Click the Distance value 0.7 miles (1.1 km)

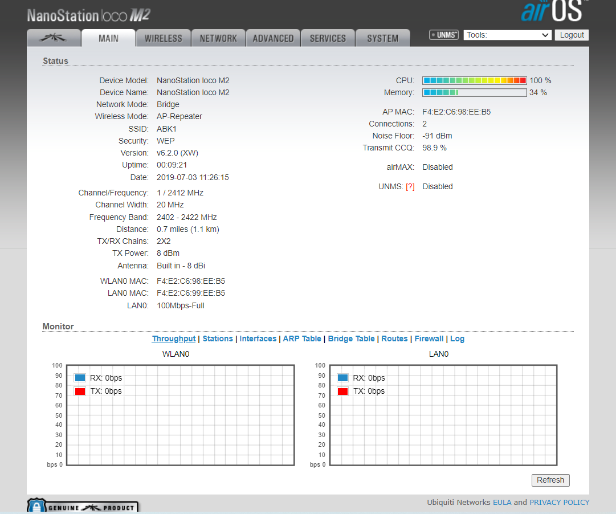[x=188, y=230]
